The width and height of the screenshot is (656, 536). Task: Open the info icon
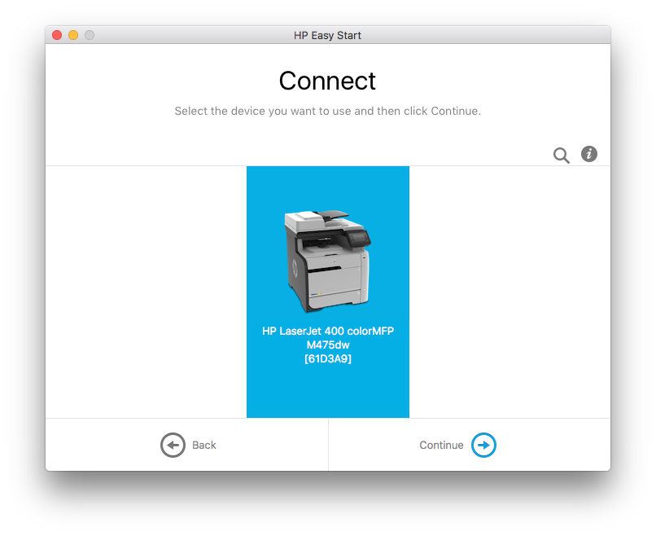coord(589,154)
